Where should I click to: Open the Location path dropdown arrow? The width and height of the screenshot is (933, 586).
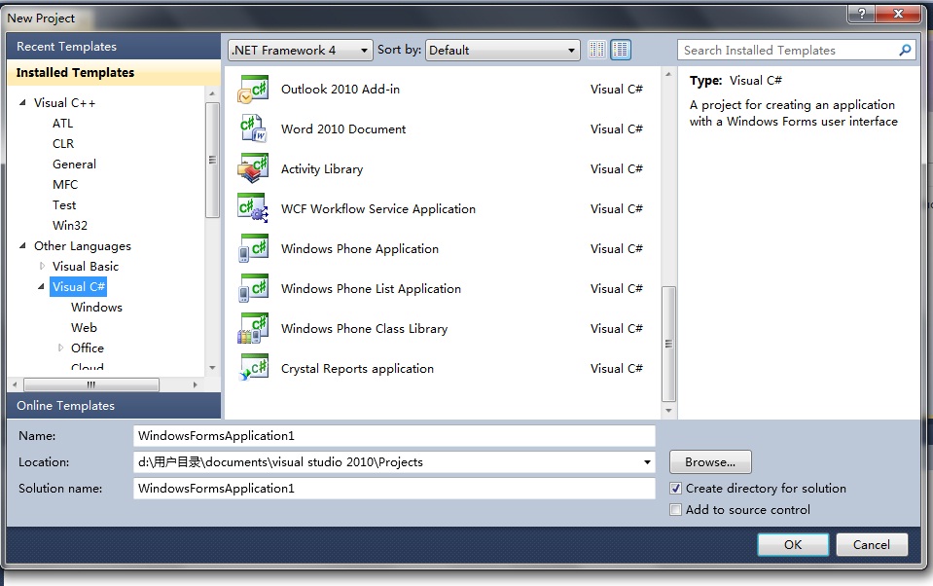click(647, 462)
